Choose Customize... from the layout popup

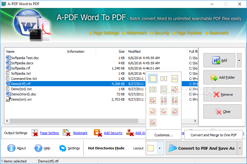point(163,135)
